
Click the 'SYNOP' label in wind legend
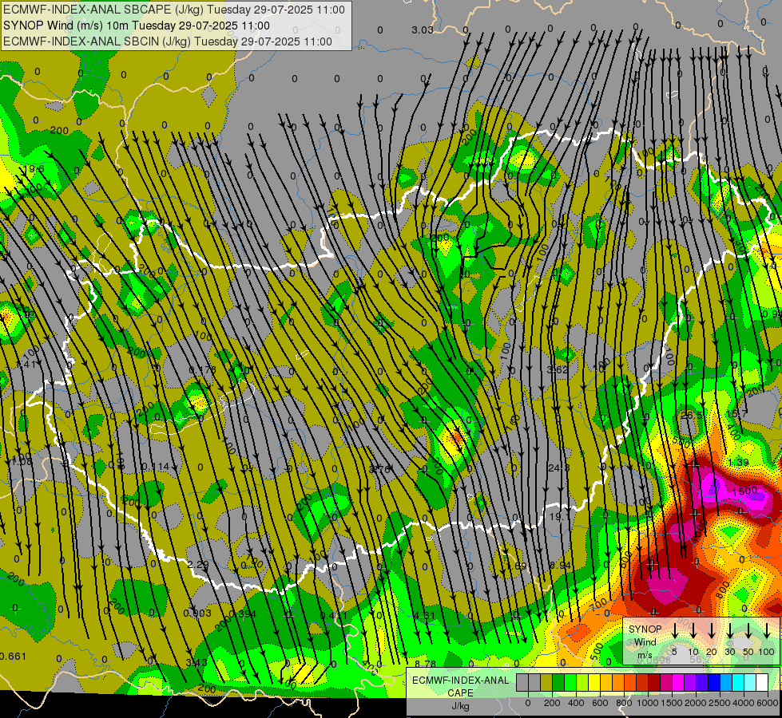point(645,629)
